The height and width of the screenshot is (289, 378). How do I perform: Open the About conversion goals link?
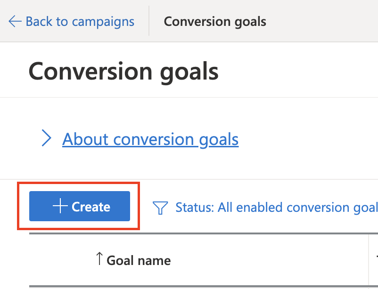150,139
